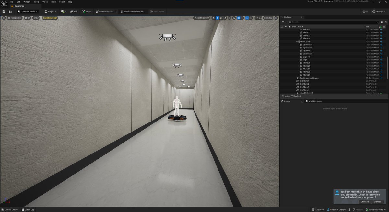
Task: Open Revision Control in the status bar
Action: [376, 210]
